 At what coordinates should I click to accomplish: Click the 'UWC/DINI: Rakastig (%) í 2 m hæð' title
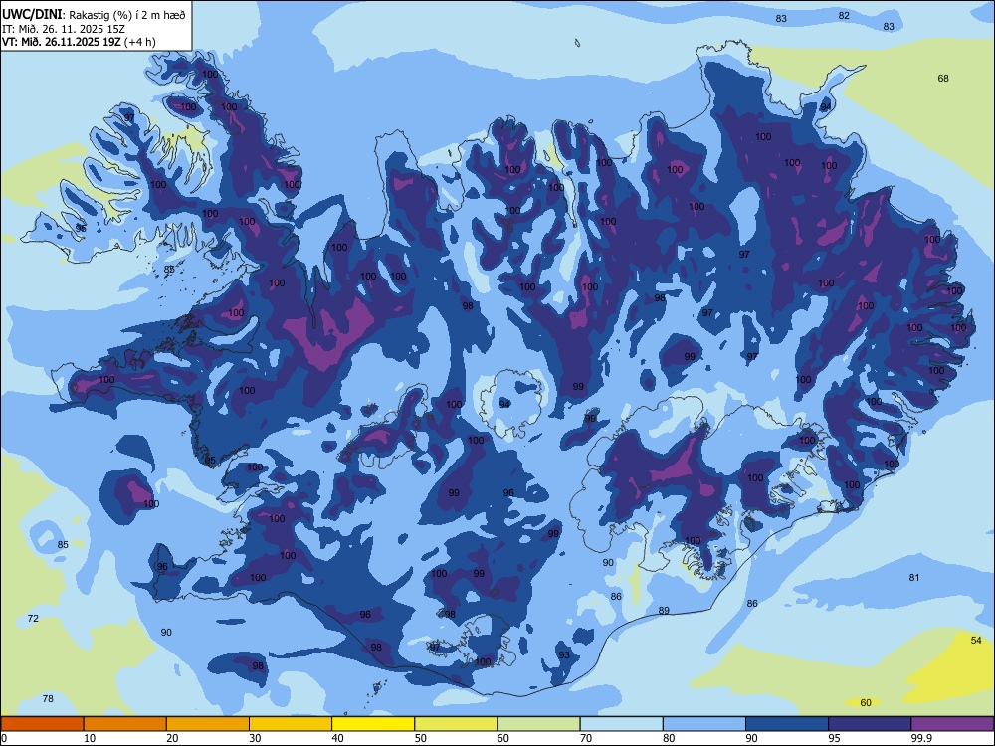94,15
